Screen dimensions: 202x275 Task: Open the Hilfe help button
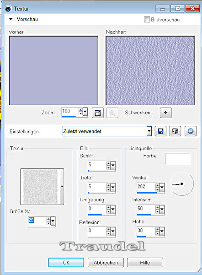point(145,262)
